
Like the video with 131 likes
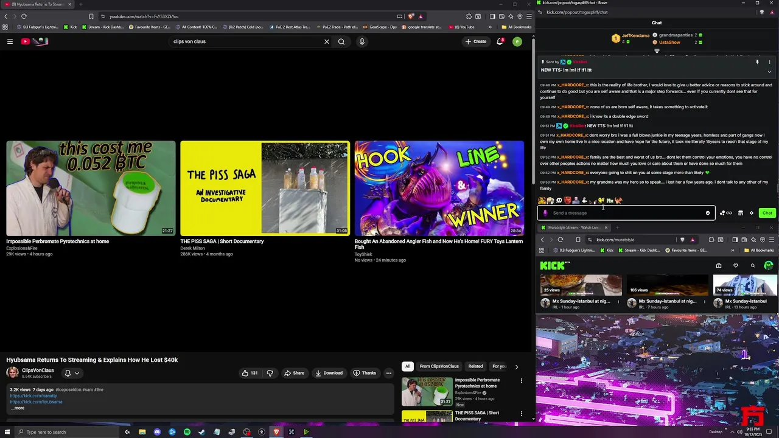(x=250, y=373)
